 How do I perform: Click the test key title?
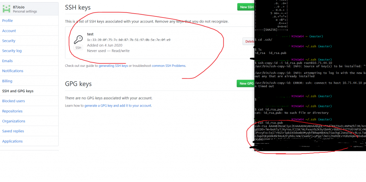(90, 34)
